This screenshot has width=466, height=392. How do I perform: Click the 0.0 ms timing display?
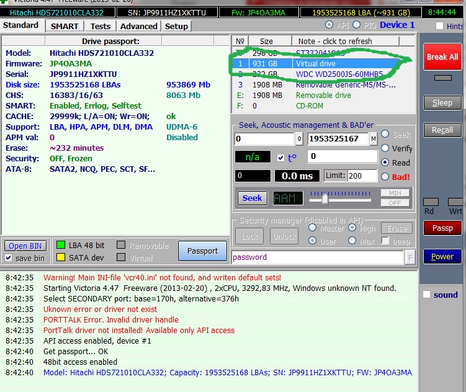pos(297,176)
